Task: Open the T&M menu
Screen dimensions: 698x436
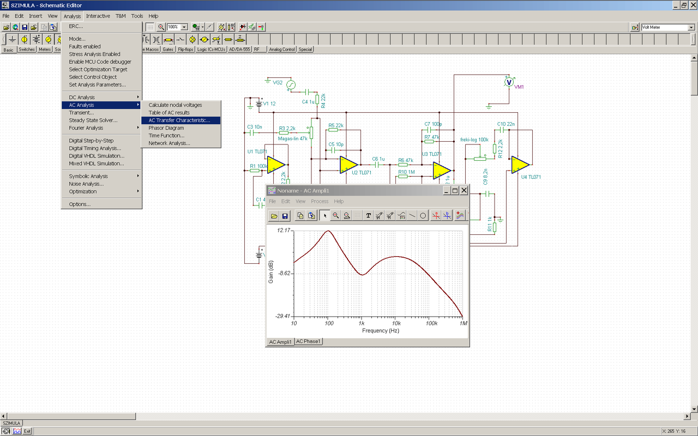Action: click(121, 16)
